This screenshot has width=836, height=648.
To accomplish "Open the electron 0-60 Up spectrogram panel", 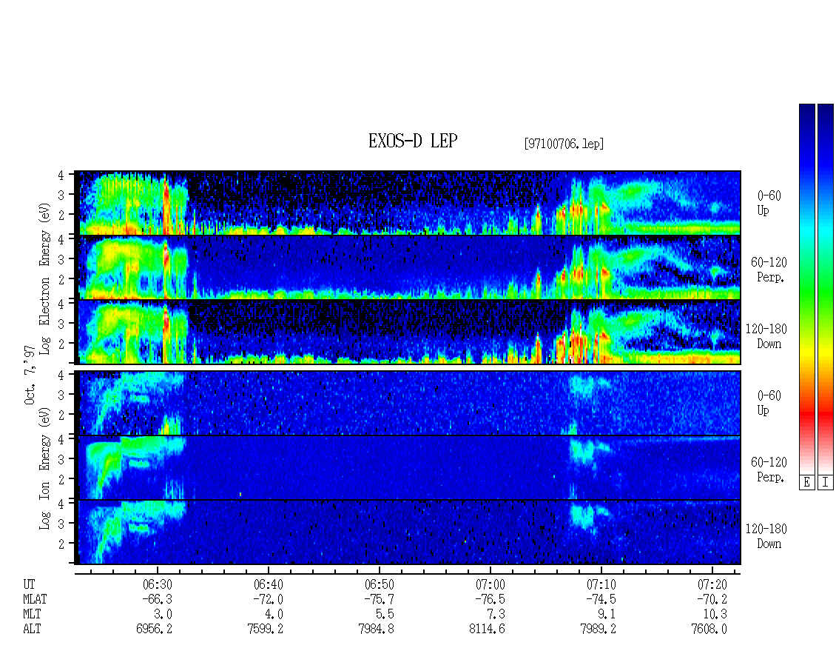I will click(x=409, y=203).
